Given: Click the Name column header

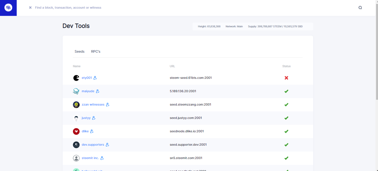Looking at the screenshot, I should 77,66.
